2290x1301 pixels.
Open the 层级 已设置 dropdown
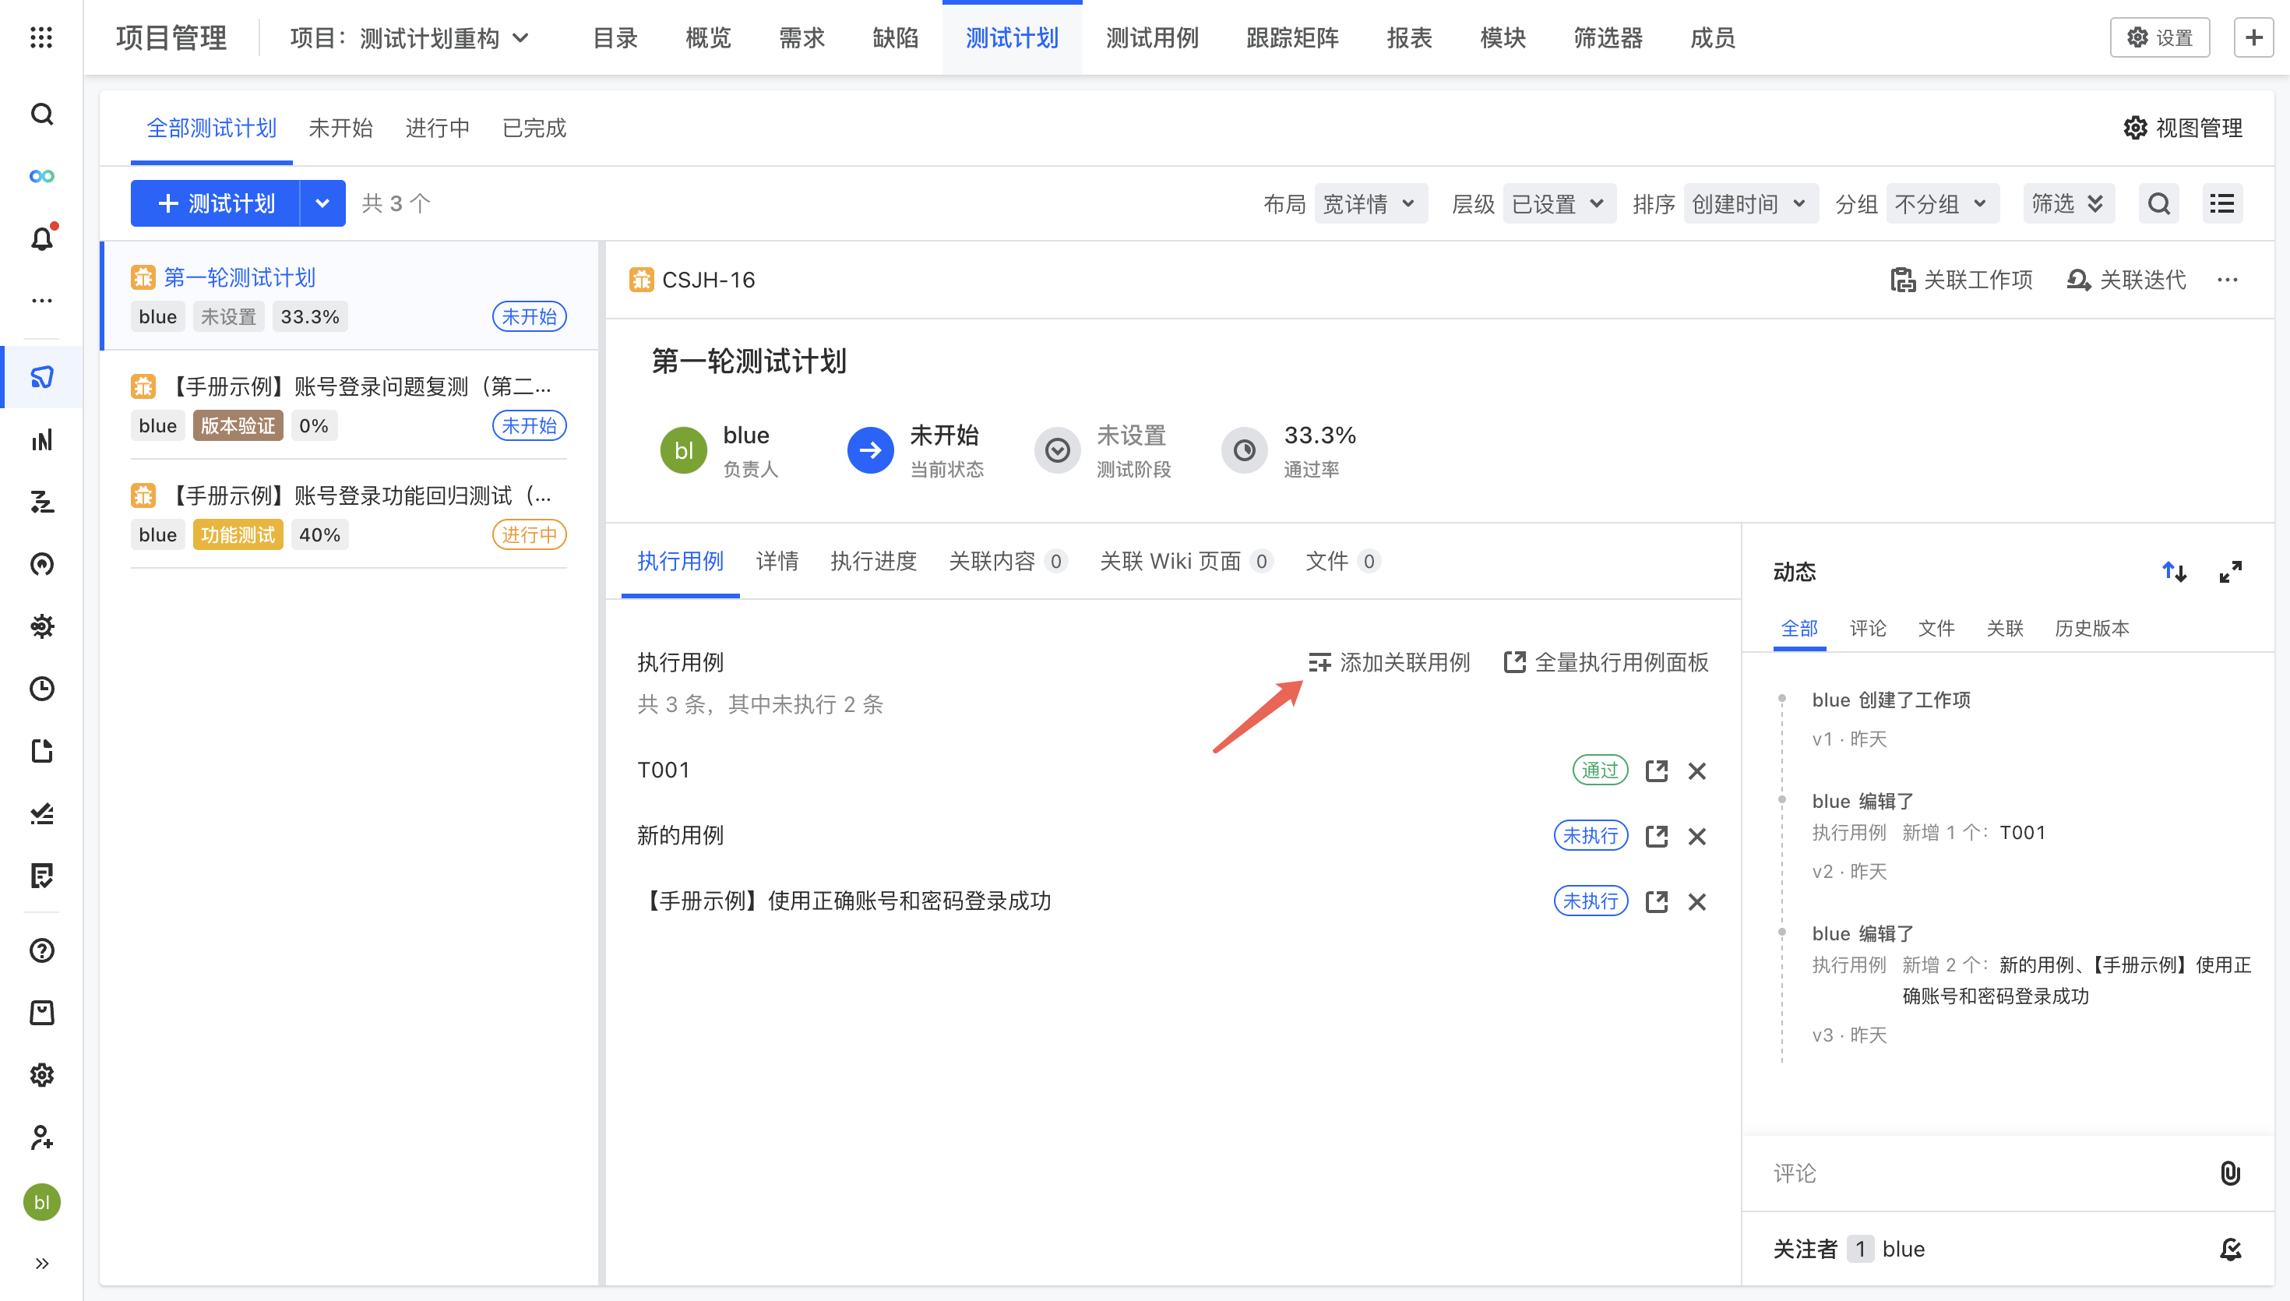pyautogui.click(x=1559, y=204)
